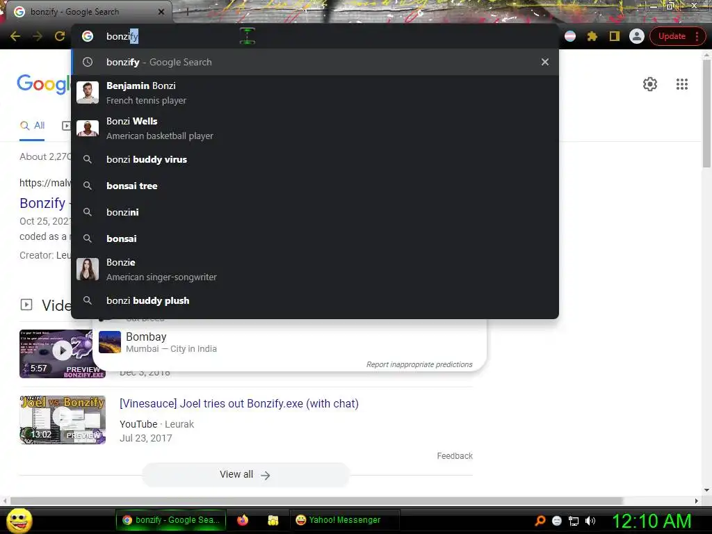
Task: Open Yahoo! Messenger from the taskbar
Action: pyautogui.click(x=344, y=520)
